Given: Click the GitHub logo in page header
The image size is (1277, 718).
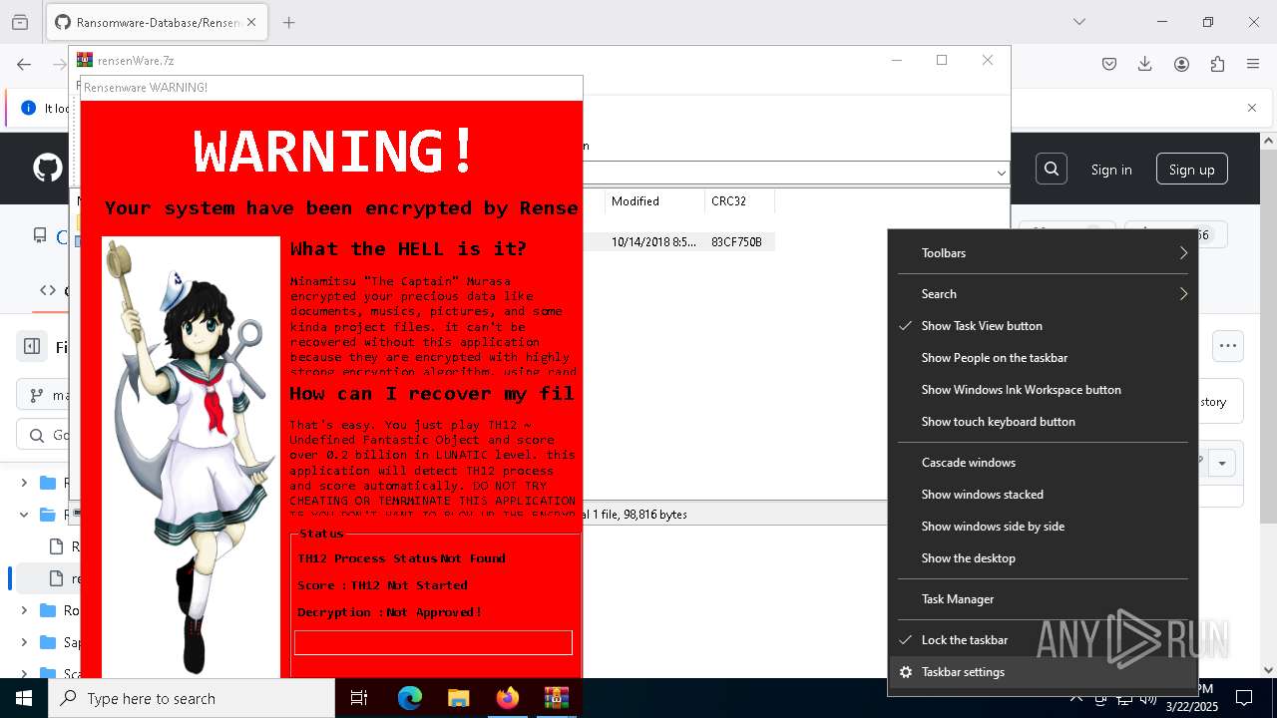Looking at the screenshot, I should pos(48,168).
